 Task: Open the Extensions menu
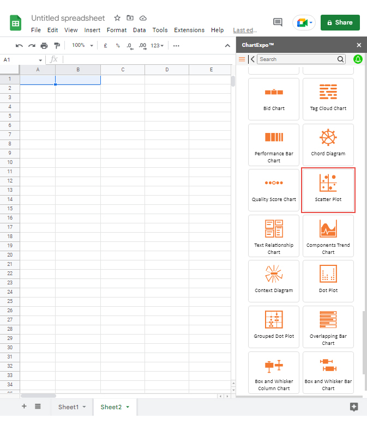point(189,30)
